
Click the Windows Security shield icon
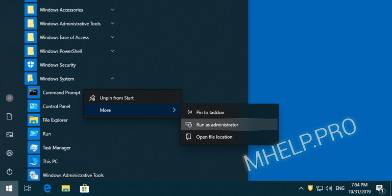coord(31,65)
